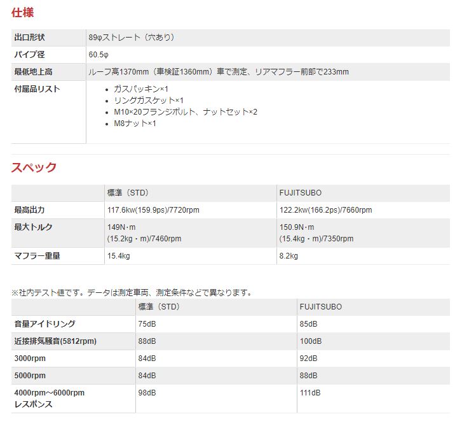Click the 8.2kg FUJITSUBO weight value
Screen dimensions: 469x426
[x=289, y=256]
